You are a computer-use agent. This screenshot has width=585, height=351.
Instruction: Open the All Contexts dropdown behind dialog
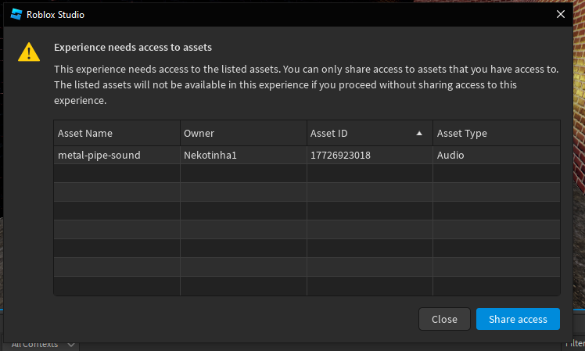click(x=41, y=346)
